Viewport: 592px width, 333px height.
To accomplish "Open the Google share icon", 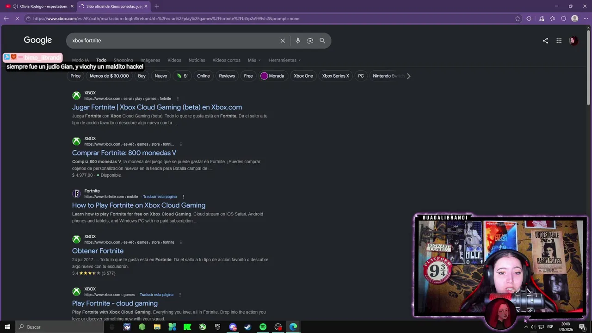I will (x=545, y=41).
